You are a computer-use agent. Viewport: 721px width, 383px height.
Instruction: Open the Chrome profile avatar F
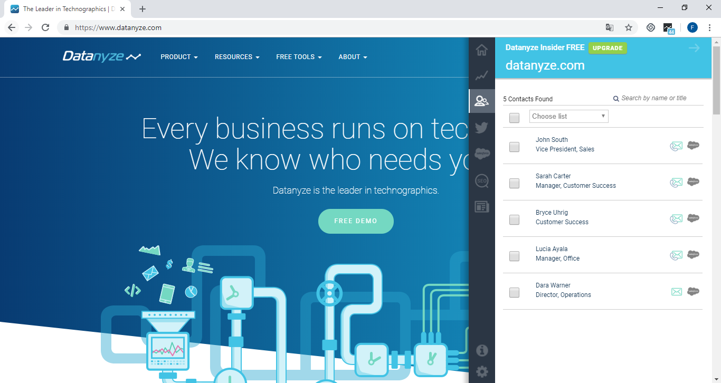692,27
